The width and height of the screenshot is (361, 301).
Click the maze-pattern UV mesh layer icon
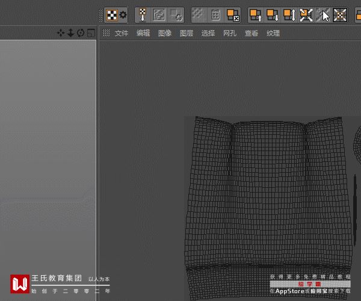tap(159, 15)
